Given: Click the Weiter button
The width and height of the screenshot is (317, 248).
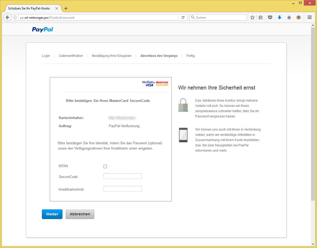Looking at the screenshot, I should point(52,214).
